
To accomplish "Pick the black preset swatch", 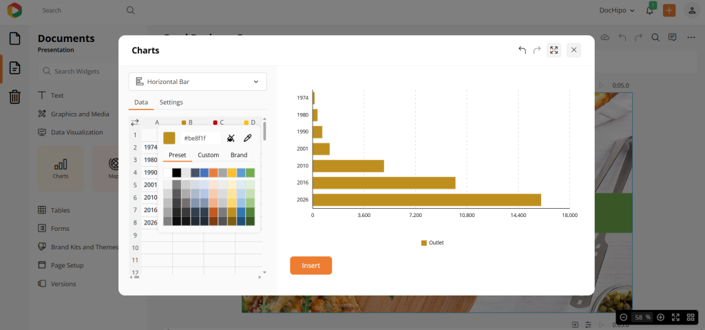I will (x=177, y=173).
